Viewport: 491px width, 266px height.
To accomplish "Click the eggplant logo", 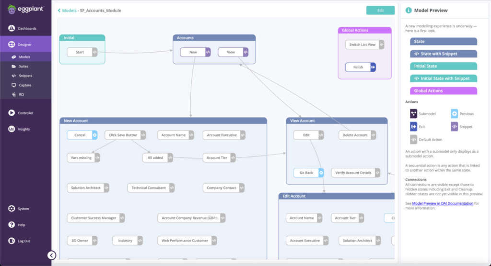I will 25,10.
